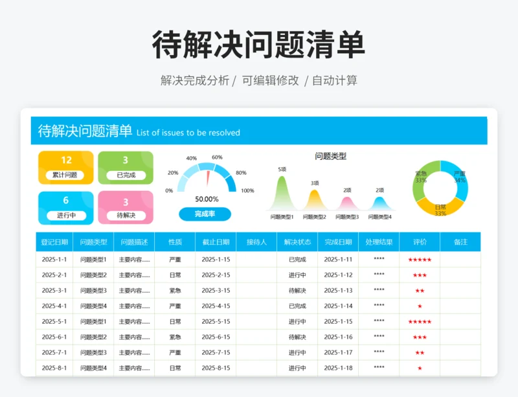Select the 2025-4-15 deadline cell

[216, 306]
